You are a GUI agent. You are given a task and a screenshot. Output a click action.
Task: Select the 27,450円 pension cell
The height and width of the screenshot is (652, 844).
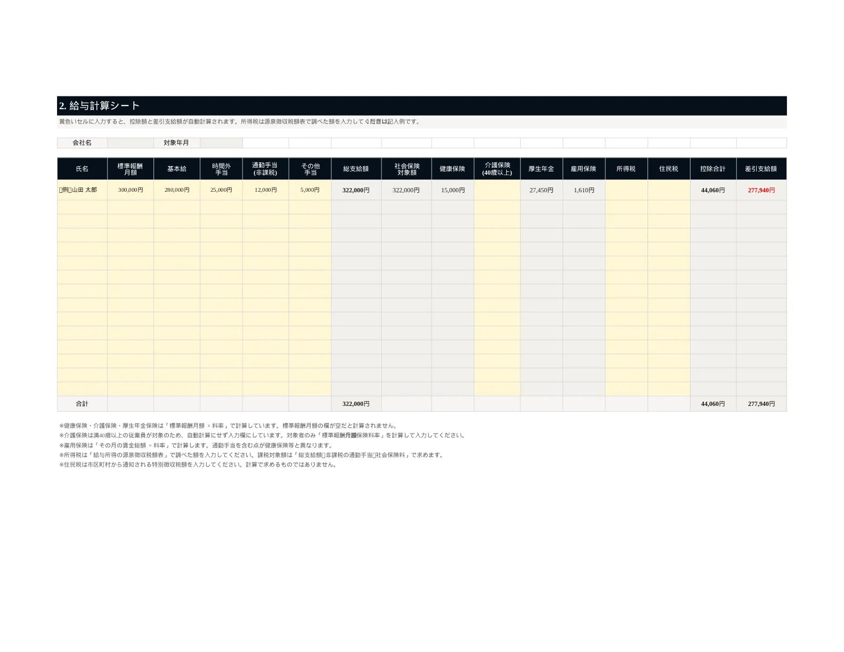point(541,190)
